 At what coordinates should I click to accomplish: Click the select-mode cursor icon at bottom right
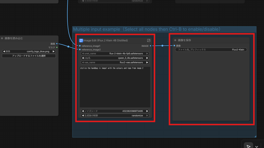pyautogui.click(x=248, y=146)
